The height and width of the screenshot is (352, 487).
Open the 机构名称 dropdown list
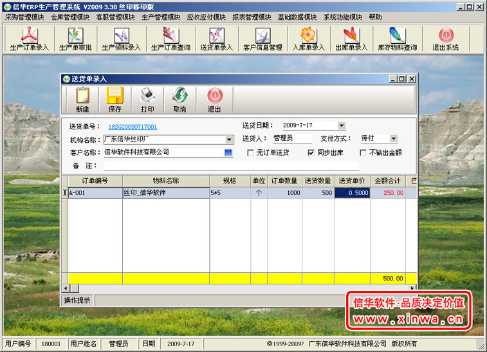[229, 139]
